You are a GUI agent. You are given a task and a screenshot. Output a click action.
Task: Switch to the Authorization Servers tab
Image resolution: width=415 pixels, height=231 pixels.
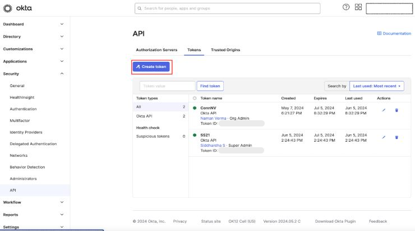[x=156, y=50]
